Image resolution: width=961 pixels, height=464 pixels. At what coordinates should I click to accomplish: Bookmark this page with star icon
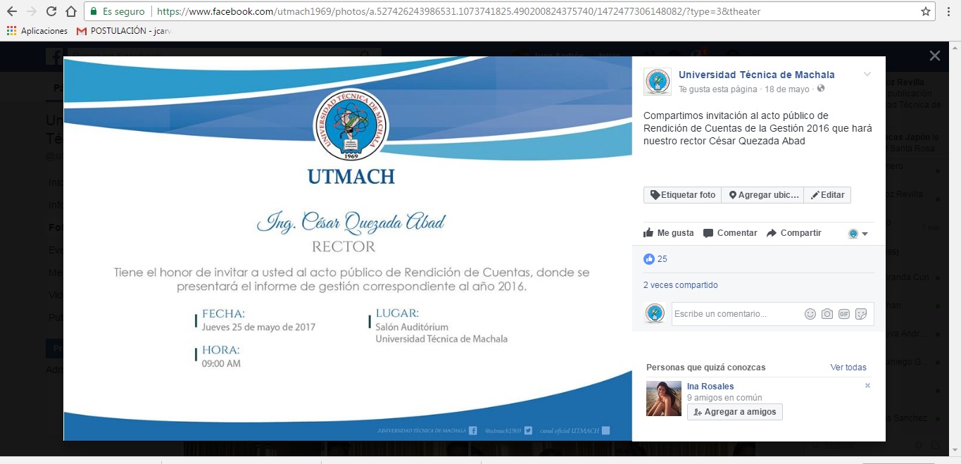[926, 11]
